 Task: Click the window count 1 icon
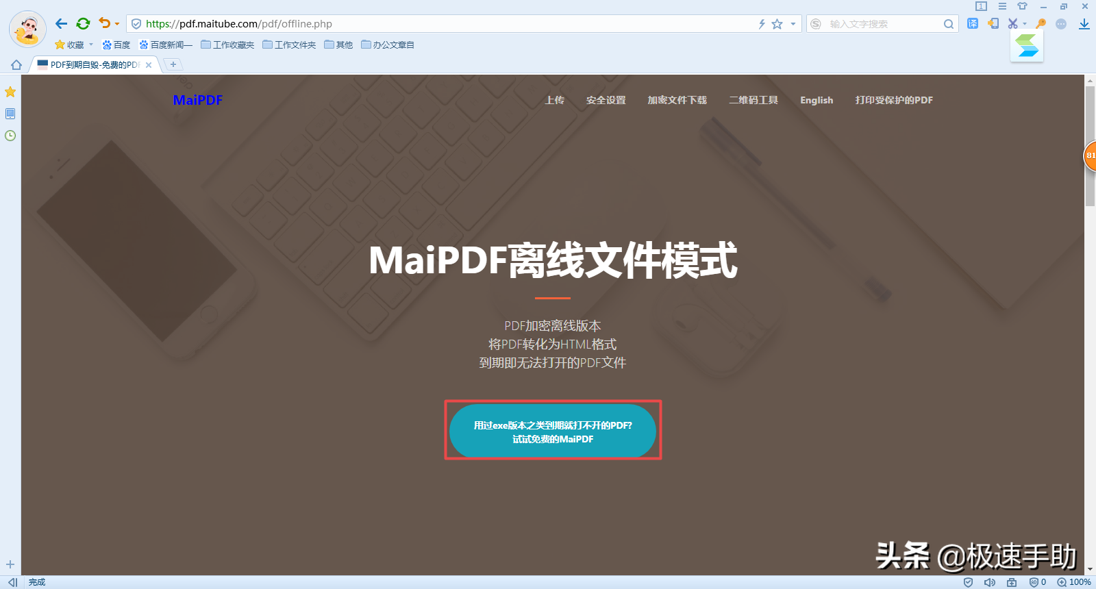982,6
